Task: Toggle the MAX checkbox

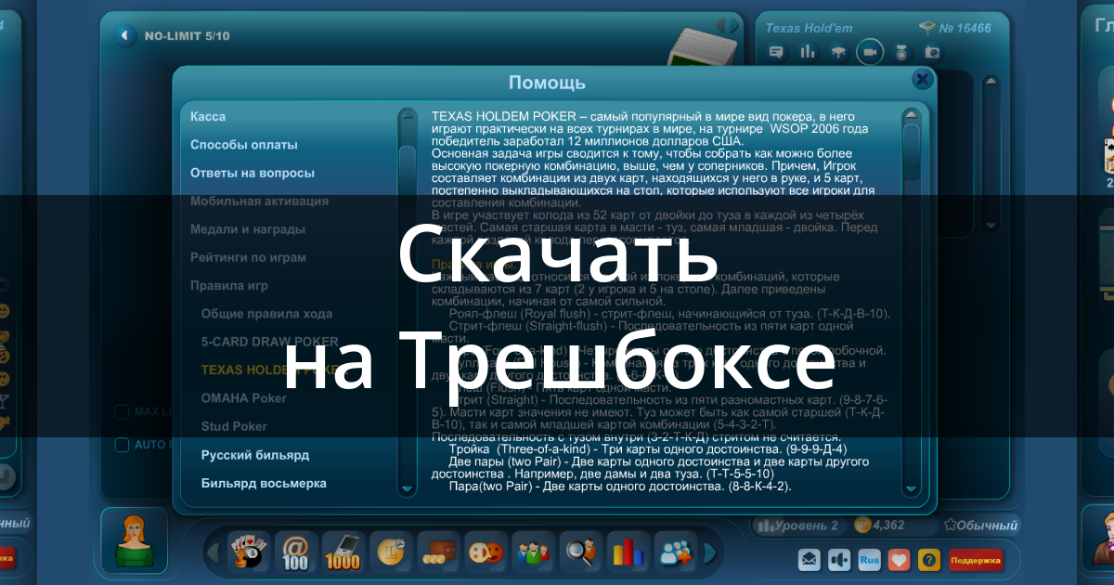Action: (122, 411)
